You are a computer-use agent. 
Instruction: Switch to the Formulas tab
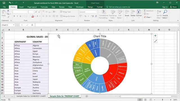(44, 7)
